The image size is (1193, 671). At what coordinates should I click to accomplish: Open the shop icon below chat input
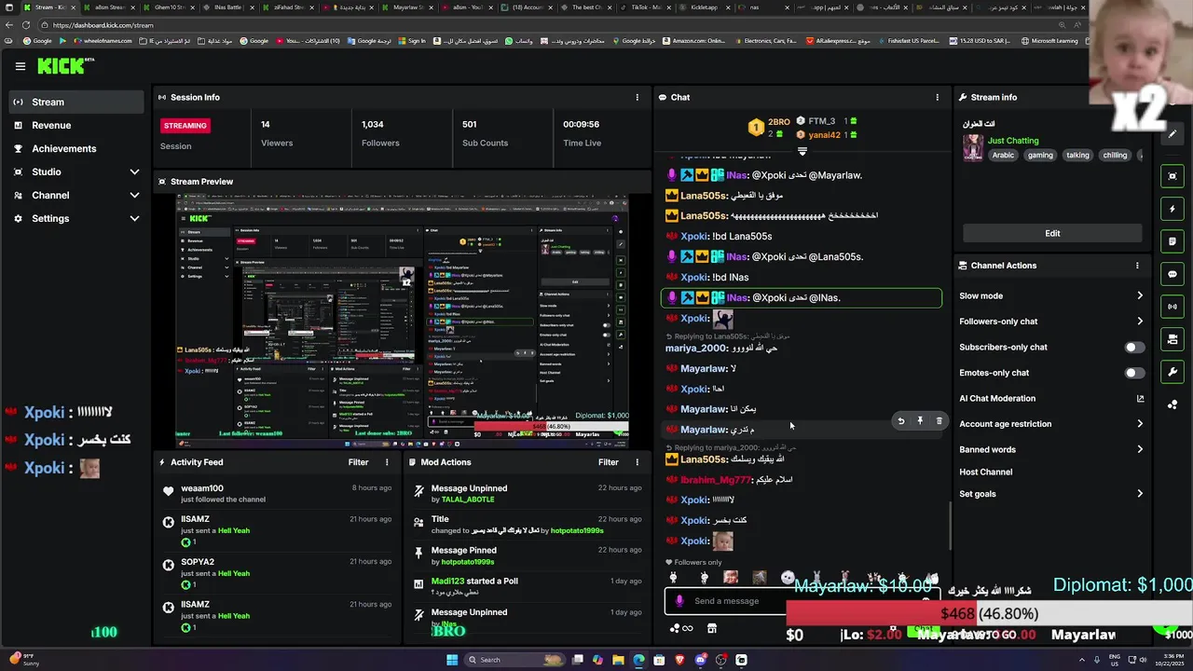click(712, 629)
